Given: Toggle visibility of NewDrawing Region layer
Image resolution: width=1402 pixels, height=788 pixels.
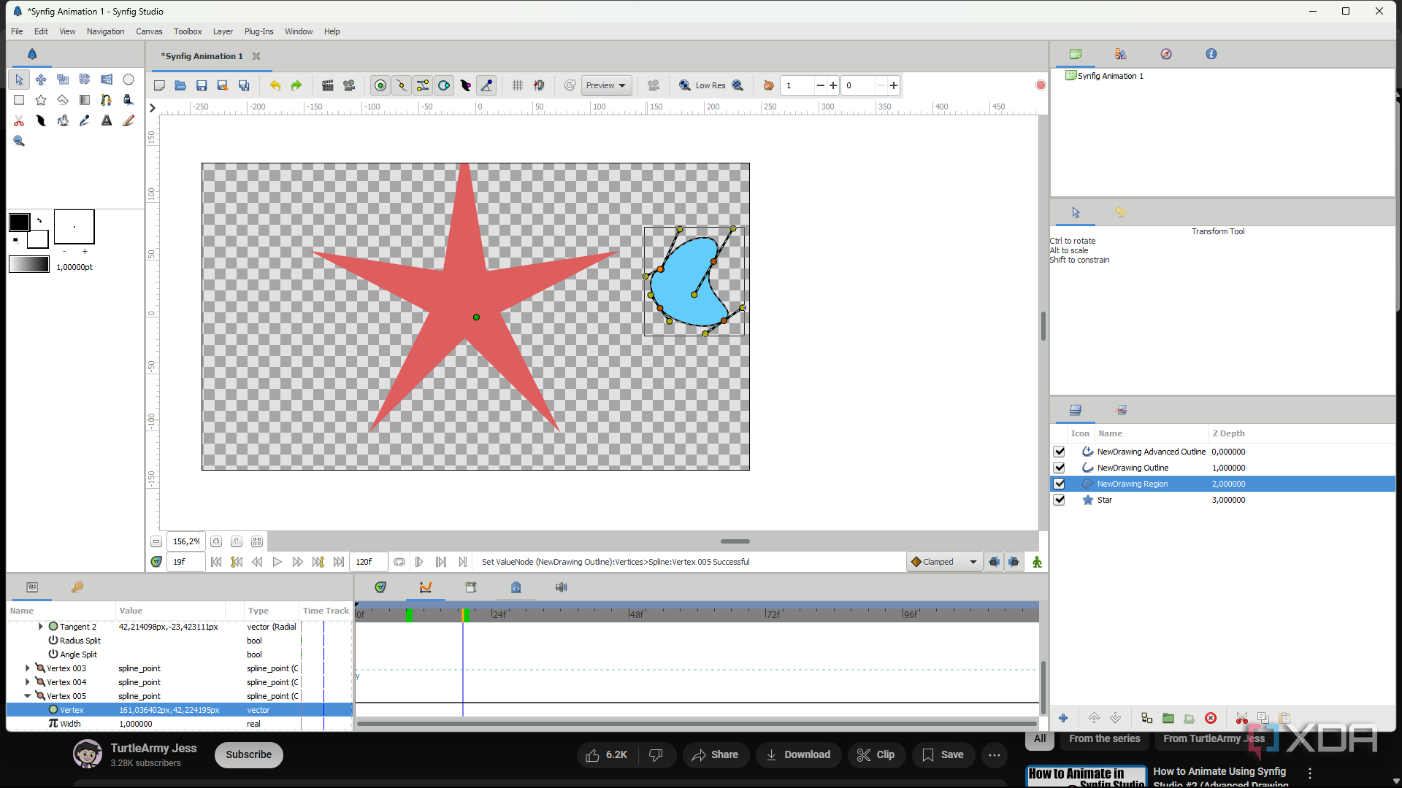Looking at the screenshot, I should point(1060,484).
